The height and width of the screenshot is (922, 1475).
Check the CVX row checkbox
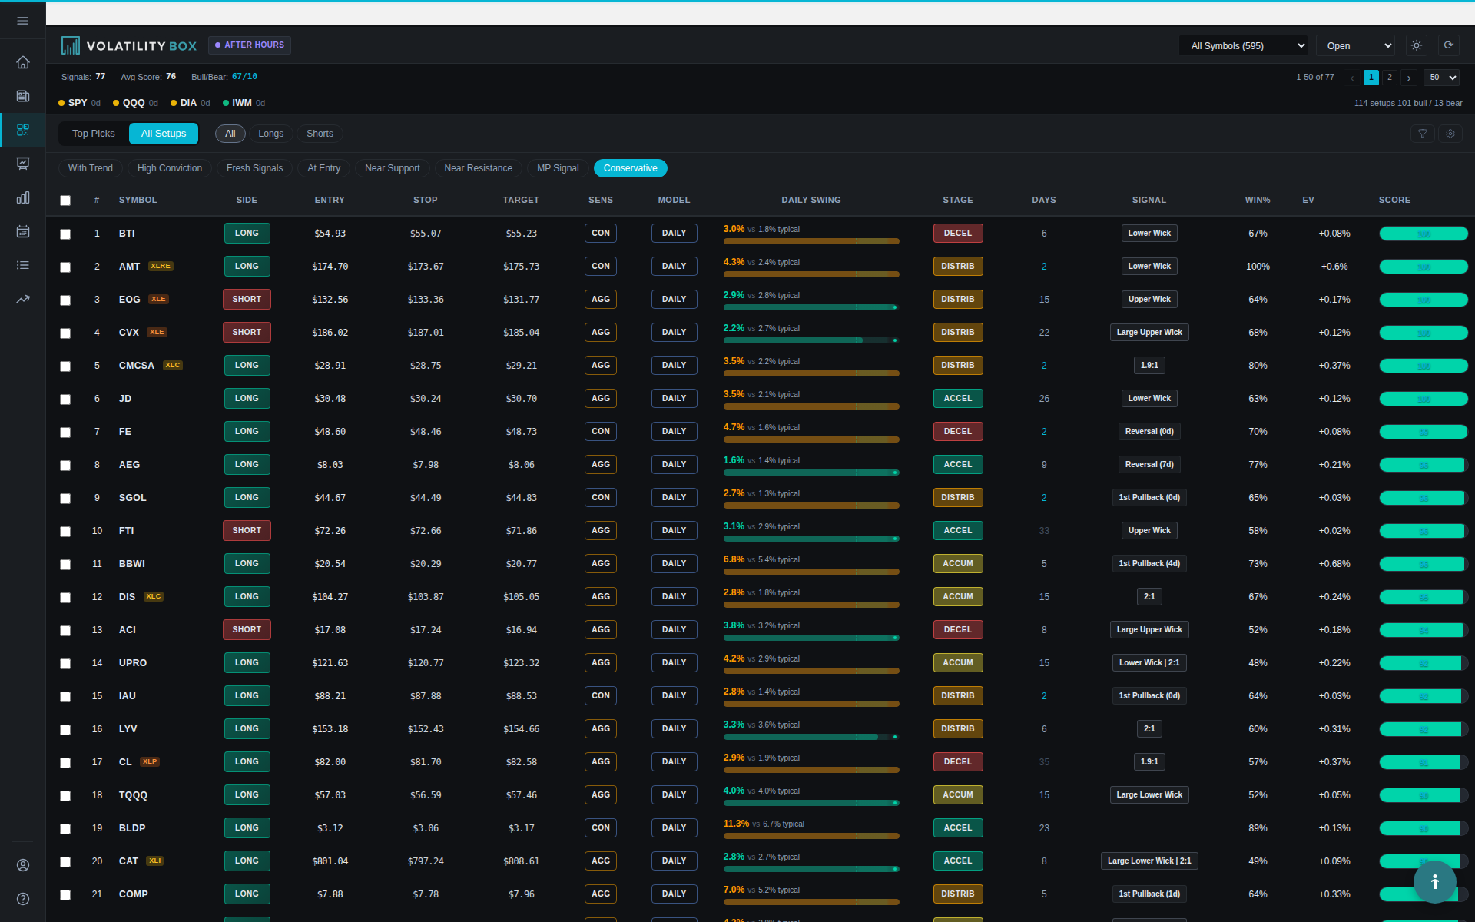(x=65, y=333)
